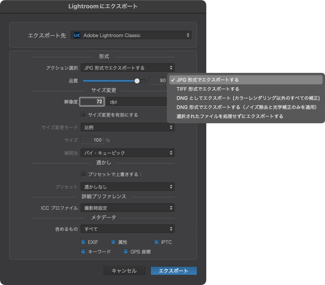The width and height of the screenshot is (325, 285).
Task: Enable the サイズ変更を有効にする checkbox
Action: coord(83,115)
